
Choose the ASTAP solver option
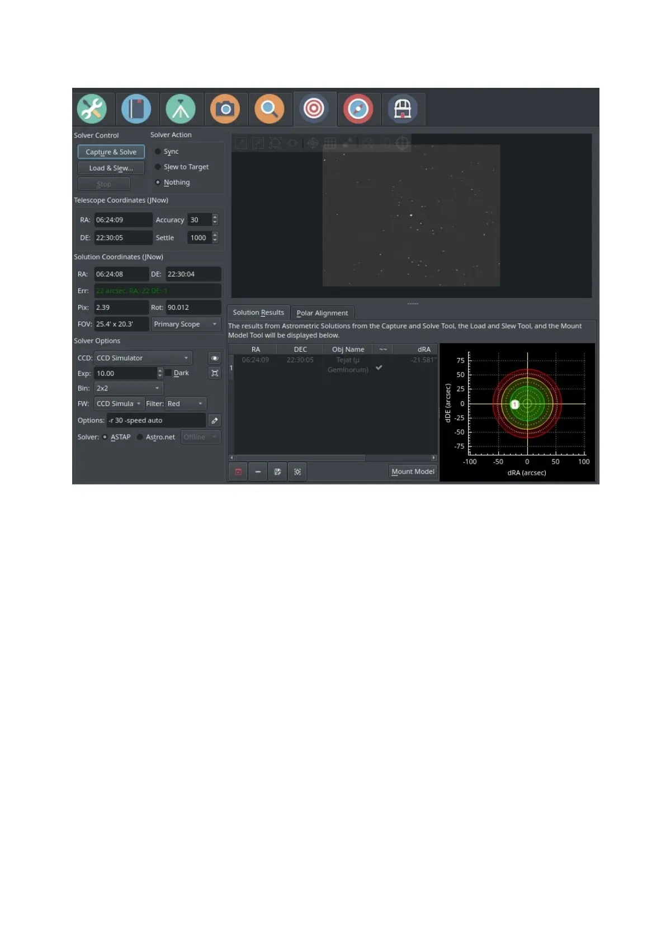click(x=116, y=437)
